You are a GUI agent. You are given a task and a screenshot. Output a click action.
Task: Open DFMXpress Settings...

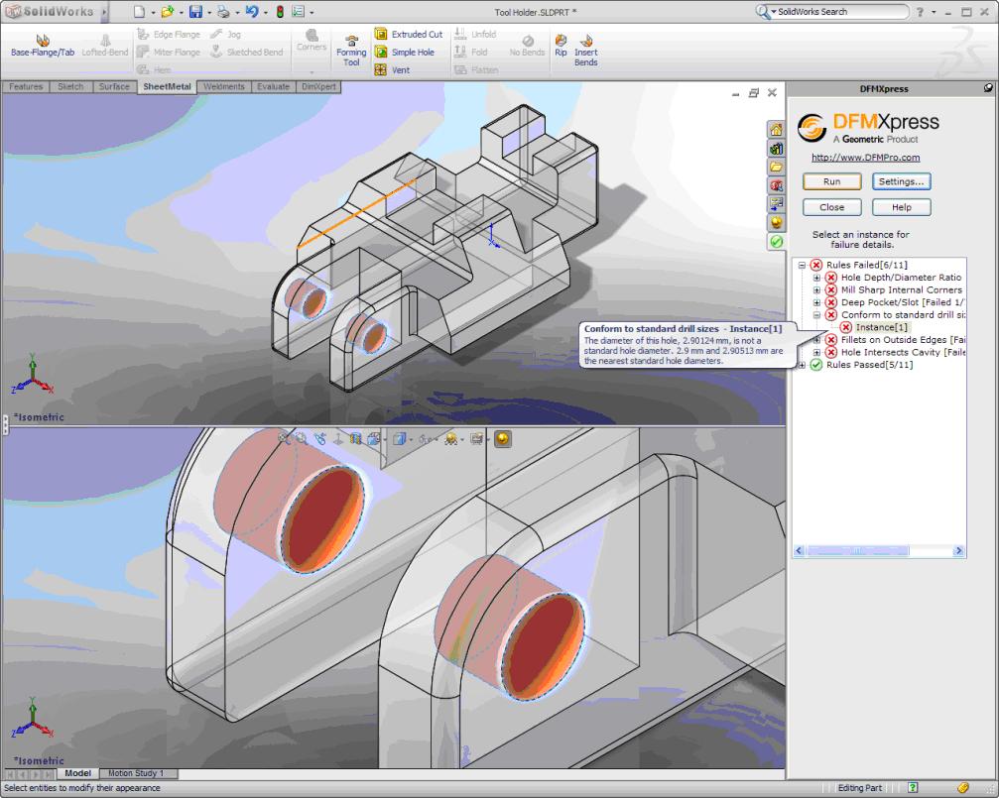[x=902, y=181]
